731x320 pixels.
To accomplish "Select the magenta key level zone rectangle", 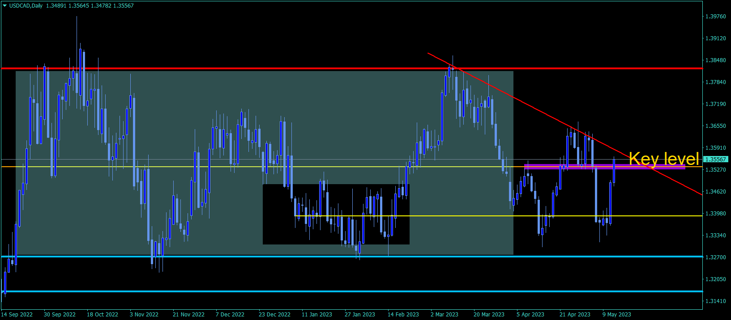I will (604, 167).
